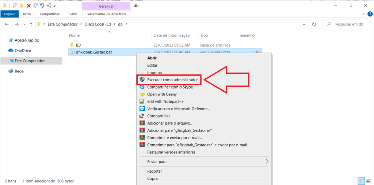374x185 pixels.
Task: Click the red Delete X in quick access toolbar
Action: click(28, 6)
